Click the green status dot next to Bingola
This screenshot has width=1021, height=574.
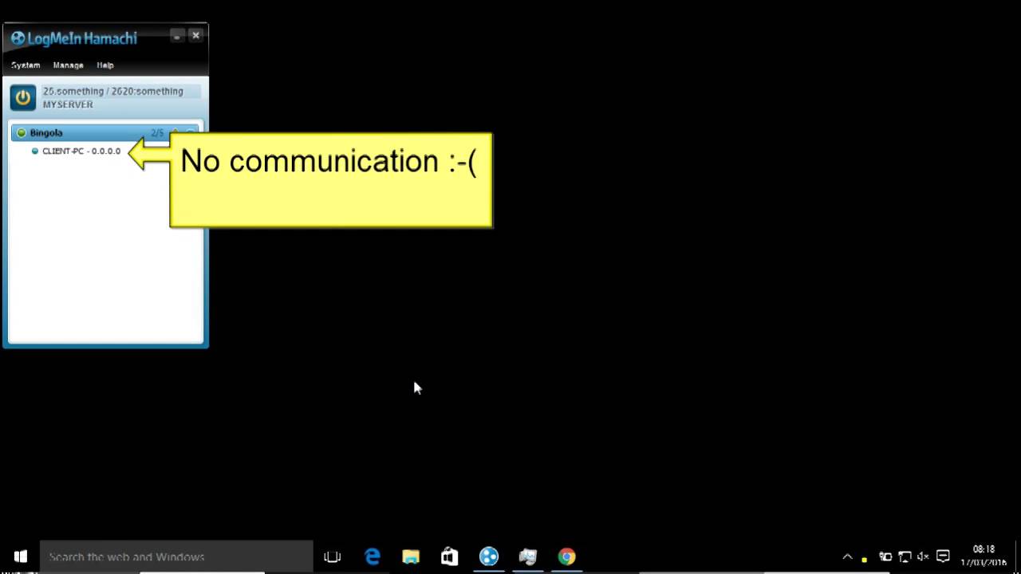tap(22, 132)
